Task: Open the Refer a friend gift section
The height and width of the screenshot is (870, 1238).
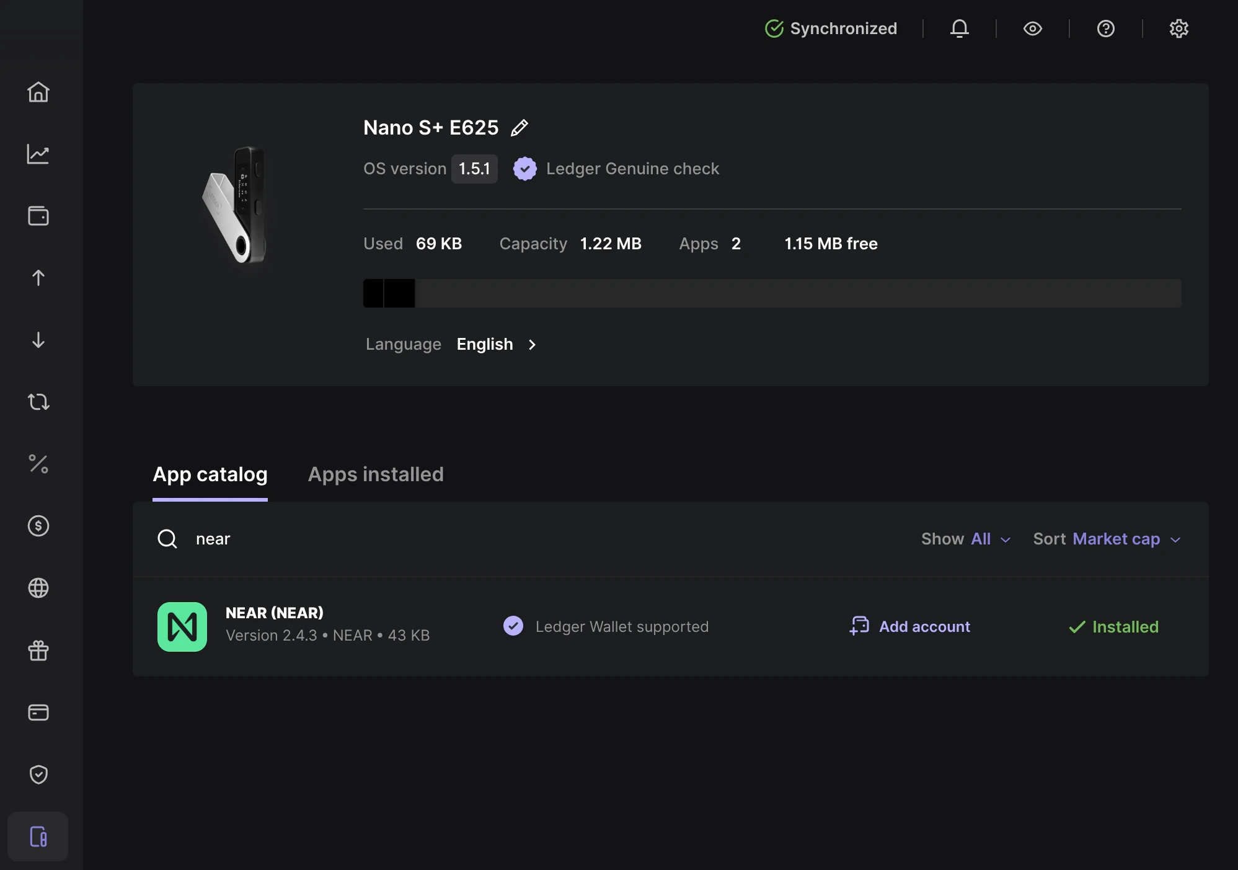Action: 38,650
